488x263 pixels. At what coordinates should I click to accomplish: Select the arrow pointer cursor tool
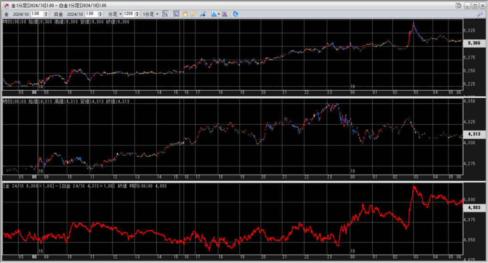pyautogui.click(x=176, y=14)
